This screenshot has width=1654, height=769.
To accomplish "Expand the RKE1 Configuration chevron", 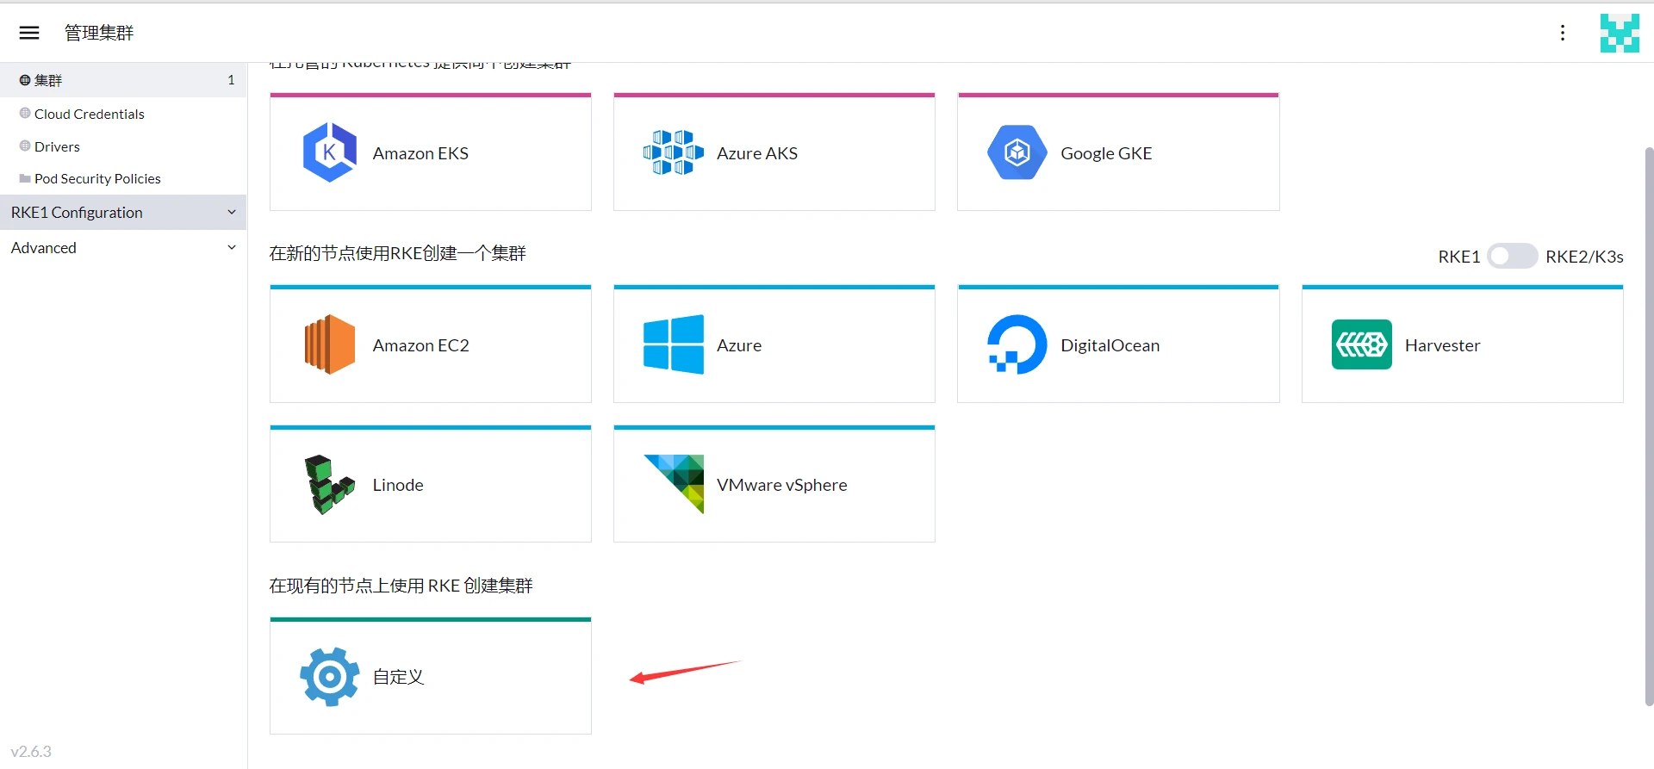I will point(232,212).
